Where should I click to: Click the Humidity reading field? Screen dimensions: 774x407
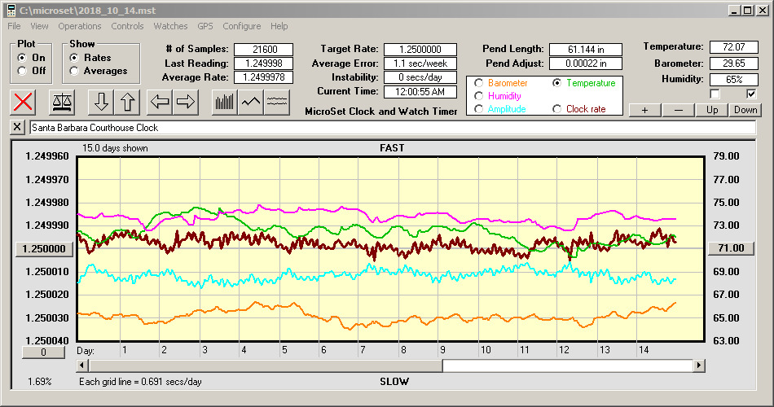[x=733, y=80]
